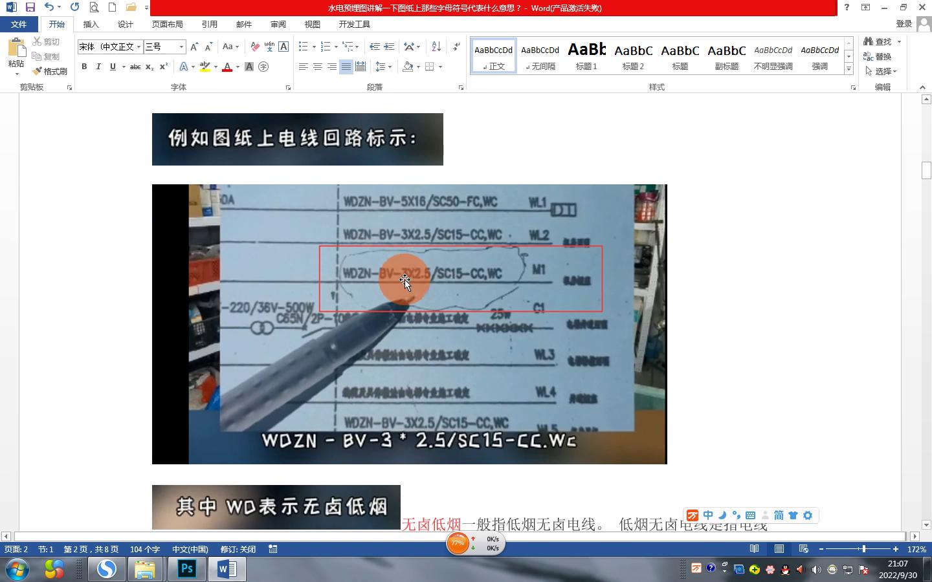The image size is (932, 582).
Task: Toggle bold formatting
Action: [84, 67]
